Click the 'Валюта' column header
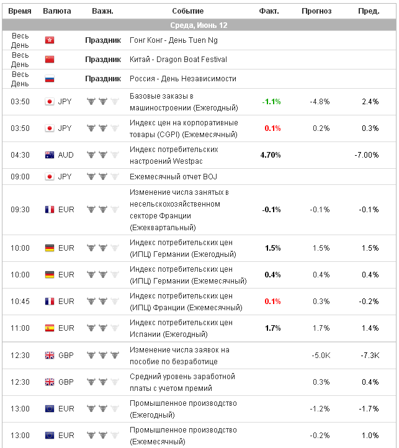The height and width of the screenshot is (448, 399). click(57, 11)
